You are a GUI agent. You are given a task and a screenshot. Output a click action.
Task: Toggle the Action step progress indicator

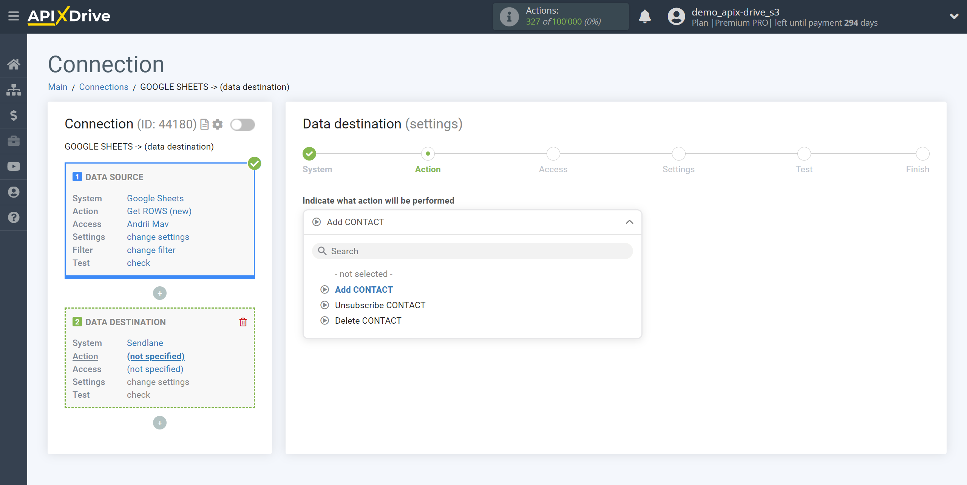tap(428, 153)
